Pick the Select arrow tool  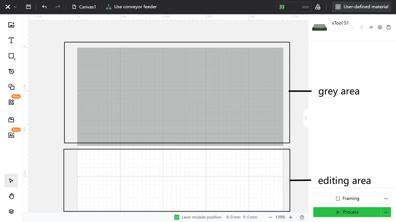click(x=11, y=181)
